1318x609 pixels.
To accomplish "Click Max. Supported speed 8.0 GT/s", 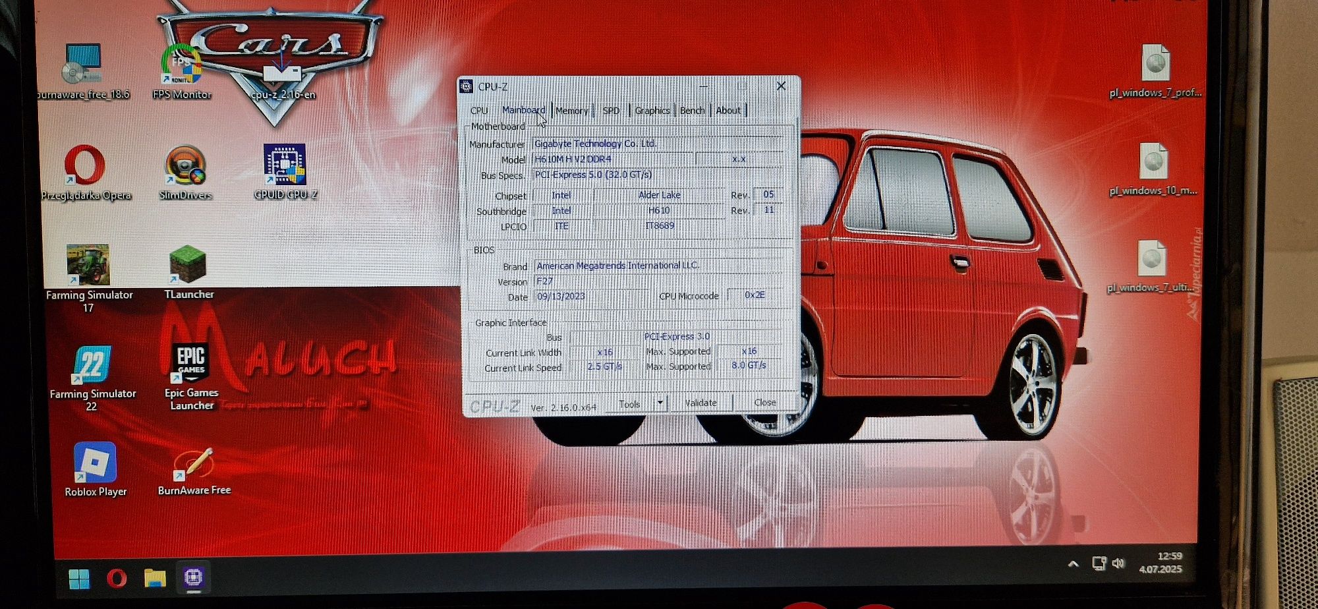I will tap(749, 365).
